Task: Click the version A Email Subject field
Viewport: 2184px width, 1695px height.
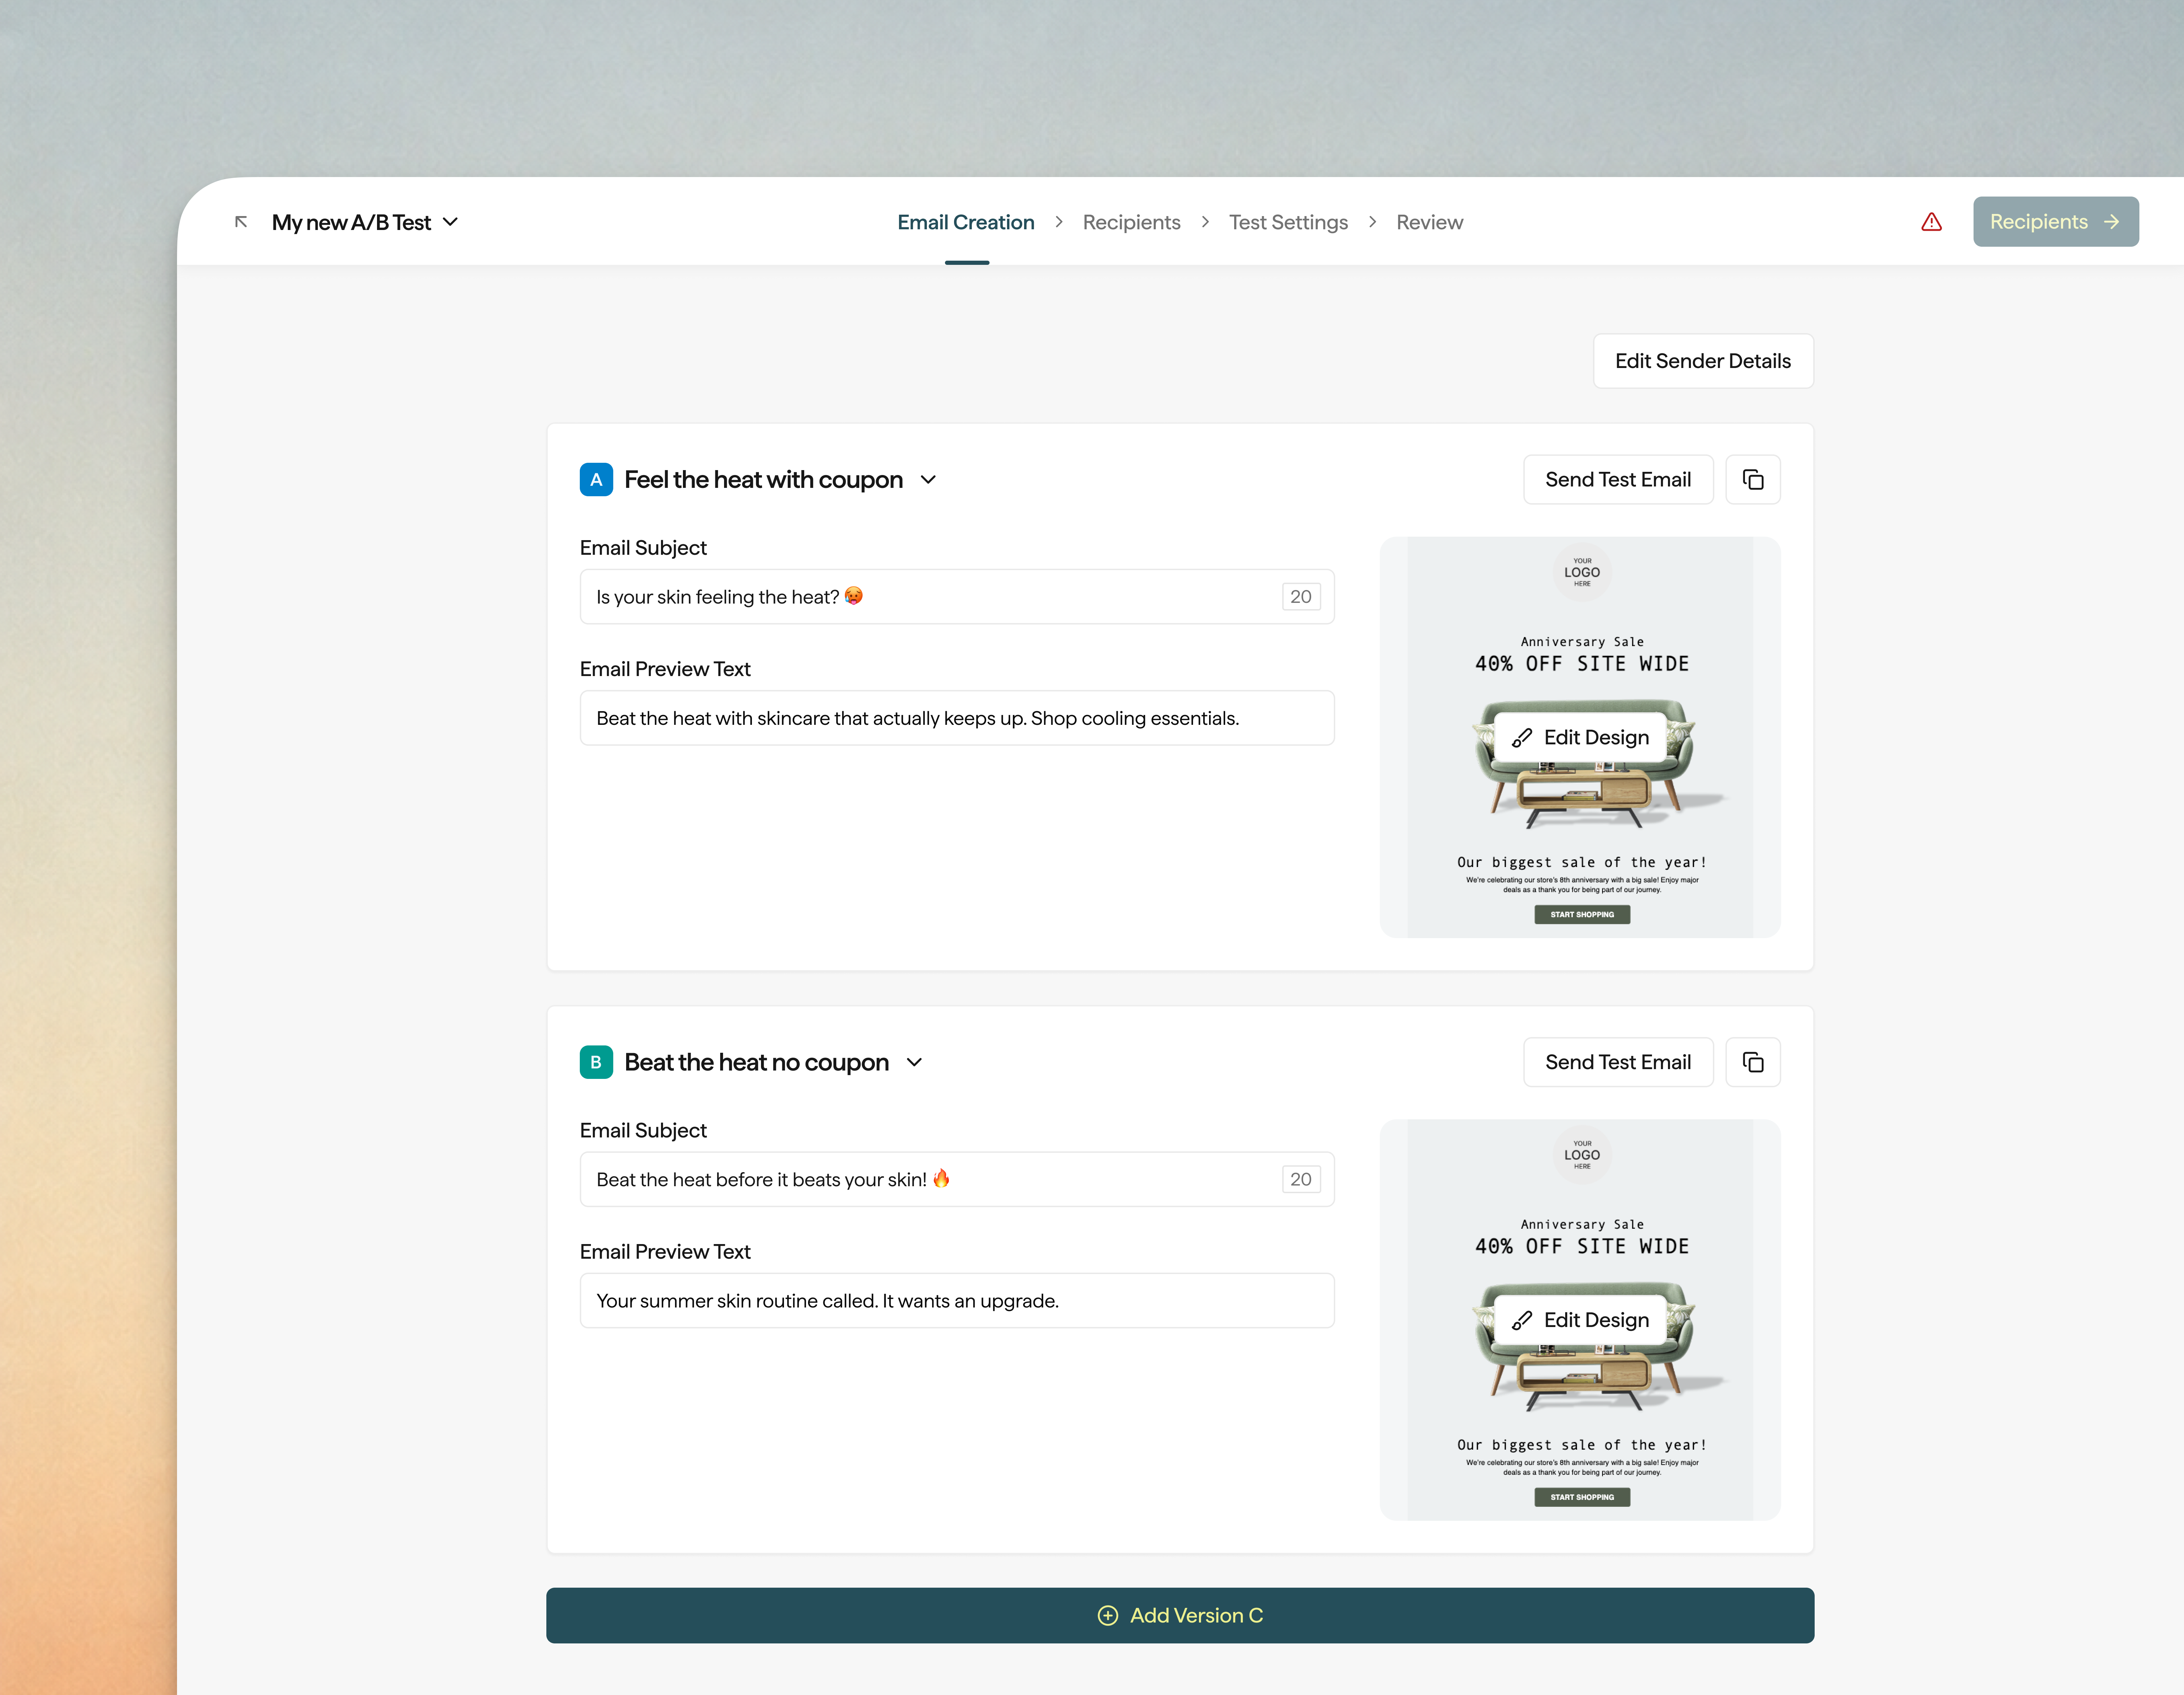Action: click(957, 597)
